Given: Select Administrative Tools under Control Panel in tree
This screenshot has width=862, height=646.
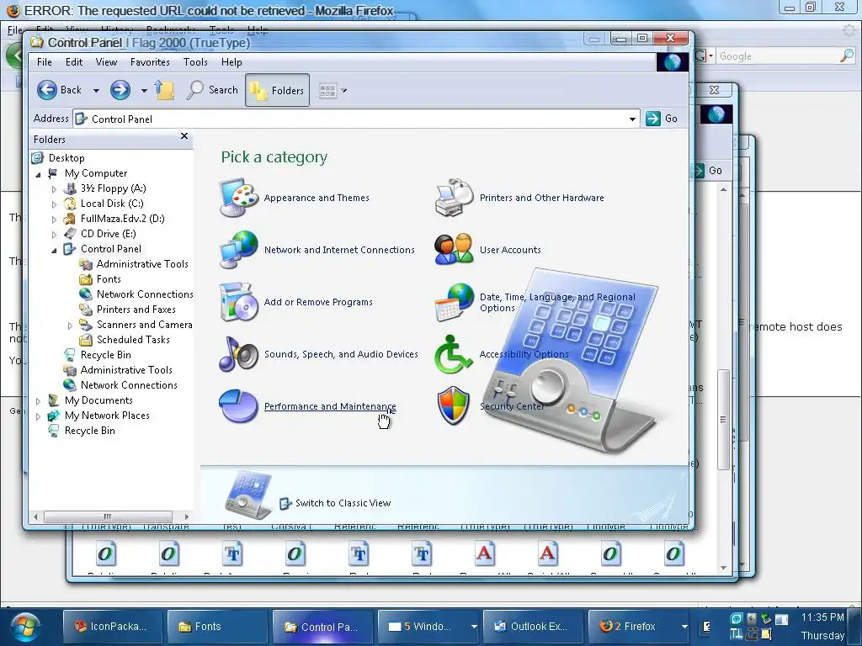Looking at the screenshot, I should pyautogui.click(x=142, y=264).
